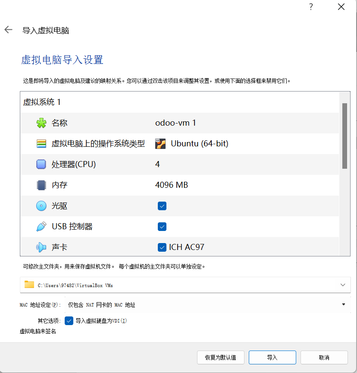
Task: Click the 光驱 row label
Action: (x=60, y=206)
